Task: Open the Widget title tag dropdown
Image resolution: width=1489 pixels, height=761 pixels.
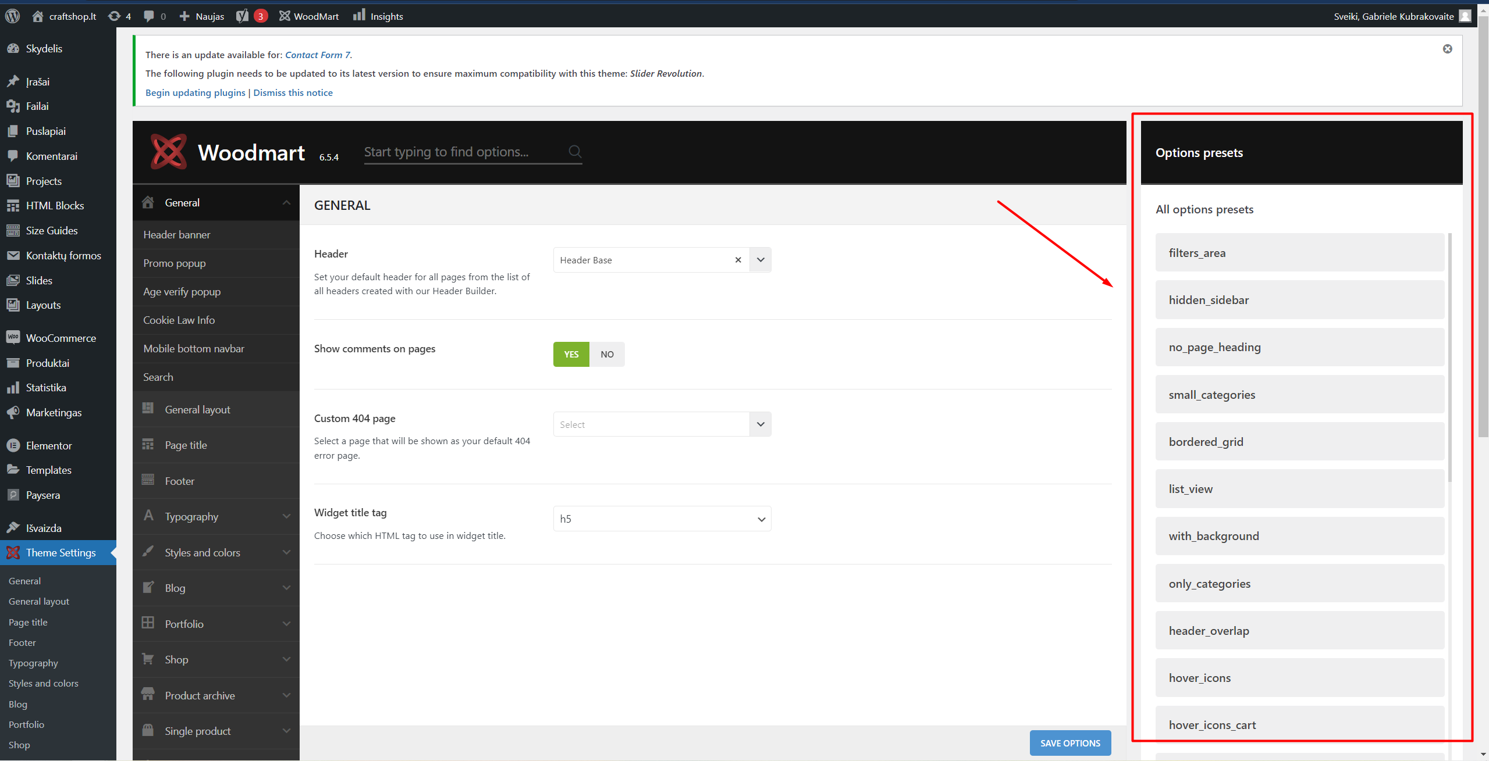Action: (662, 519)
